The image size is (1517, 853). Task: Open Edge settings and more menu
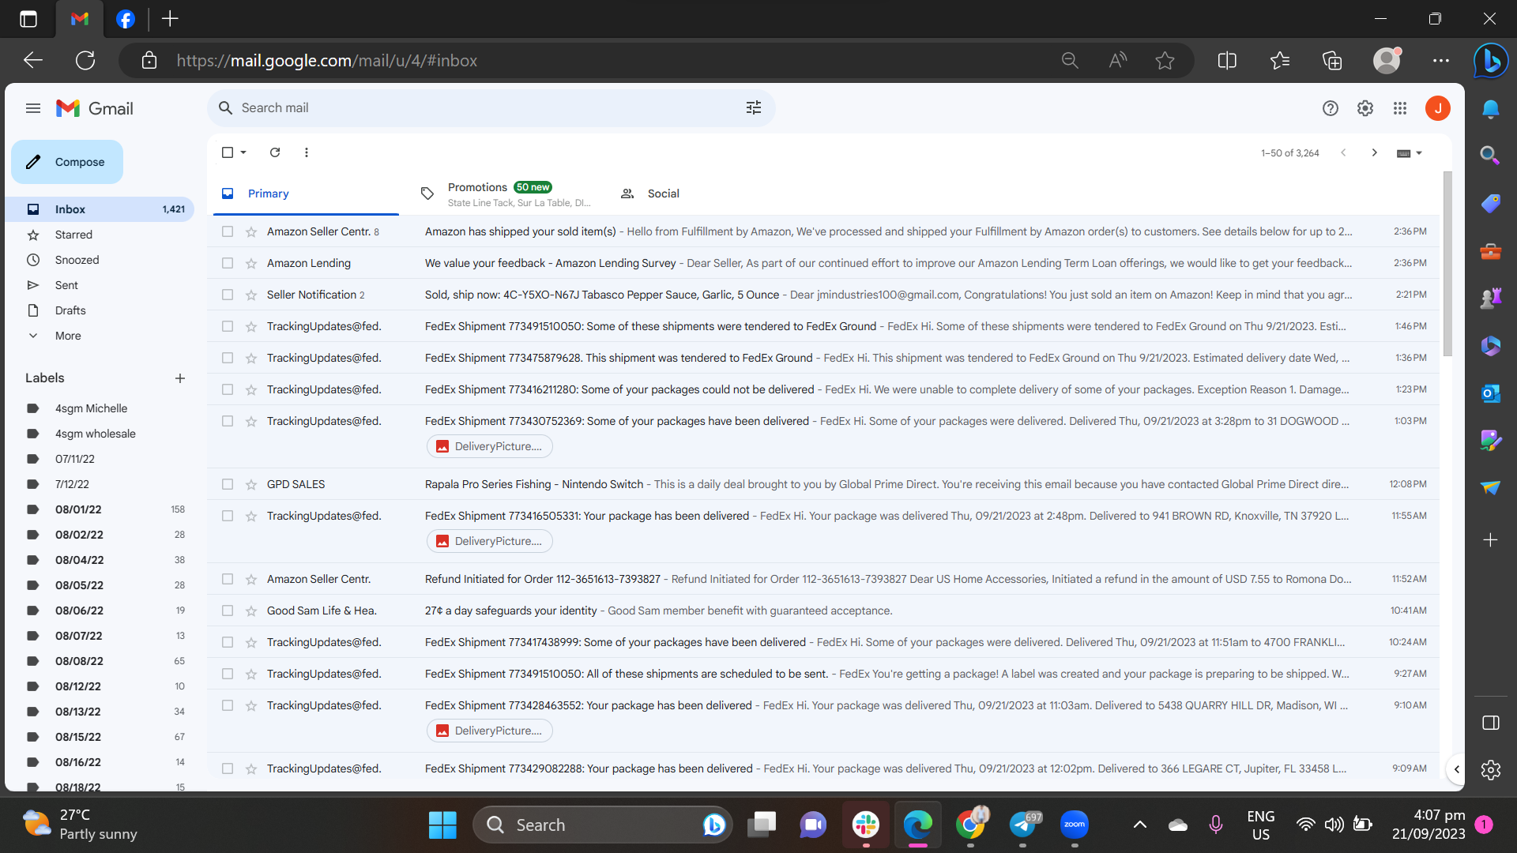point(1441,60)
